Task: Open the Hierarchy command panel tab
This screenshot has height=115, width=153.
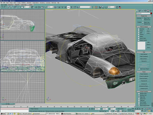Action: tap(143, 11)
